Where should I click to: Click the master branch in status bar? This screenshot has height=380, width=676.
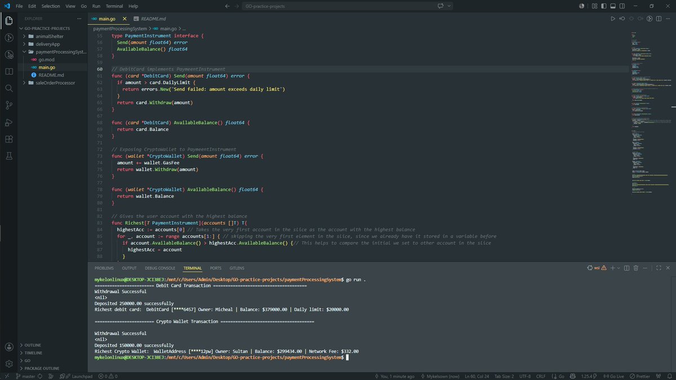tap(25, 376)
